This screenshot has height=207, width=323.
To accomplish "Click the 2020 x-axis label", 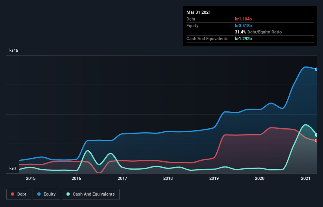I will point(260,178).
